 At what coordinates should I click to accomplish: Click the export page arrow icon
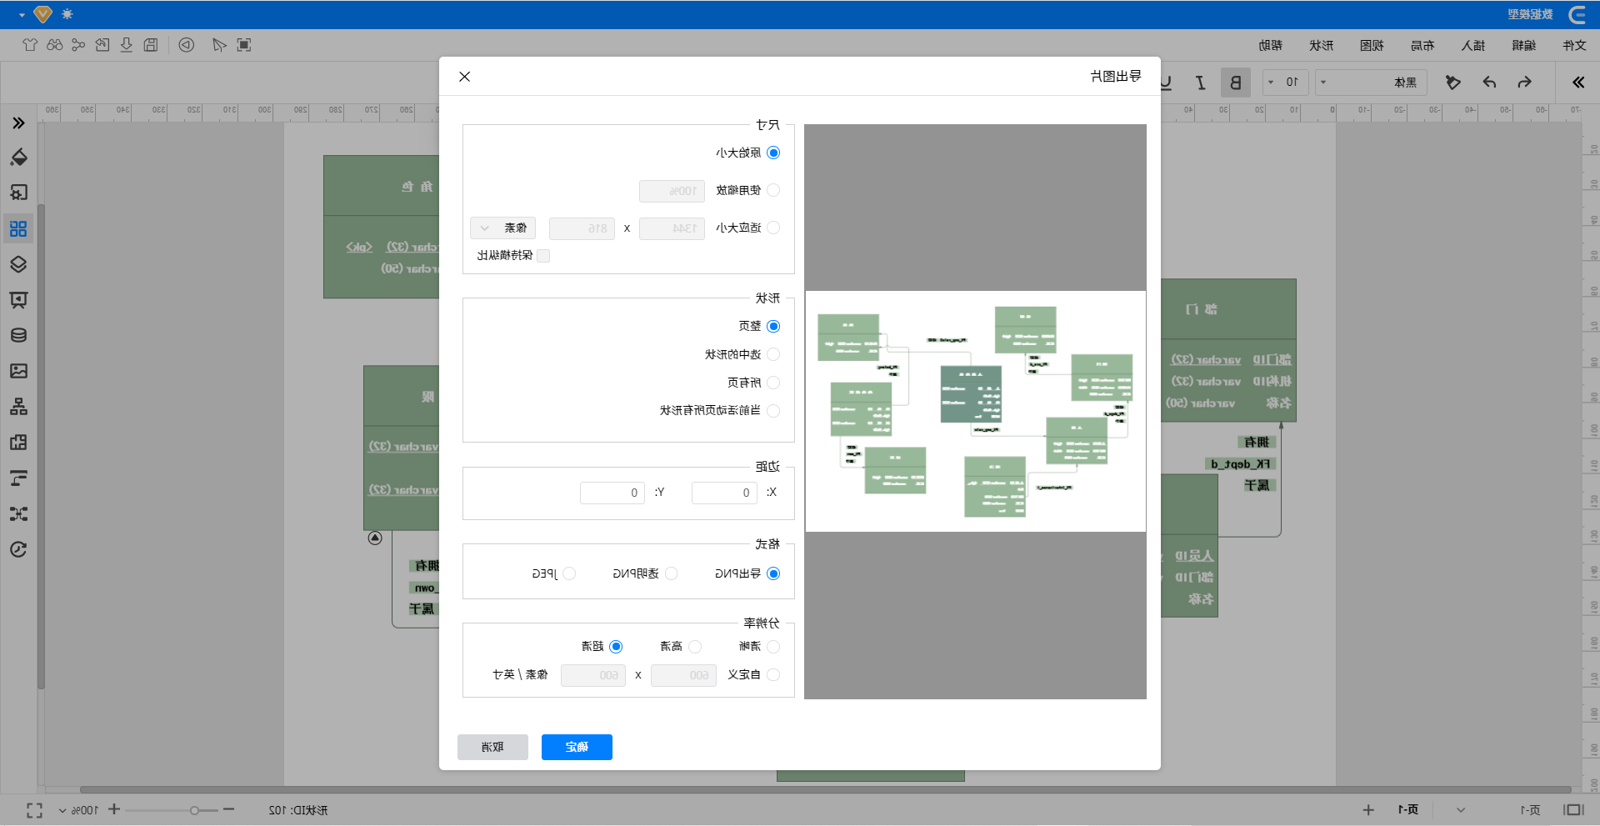(x=102, y=45)
